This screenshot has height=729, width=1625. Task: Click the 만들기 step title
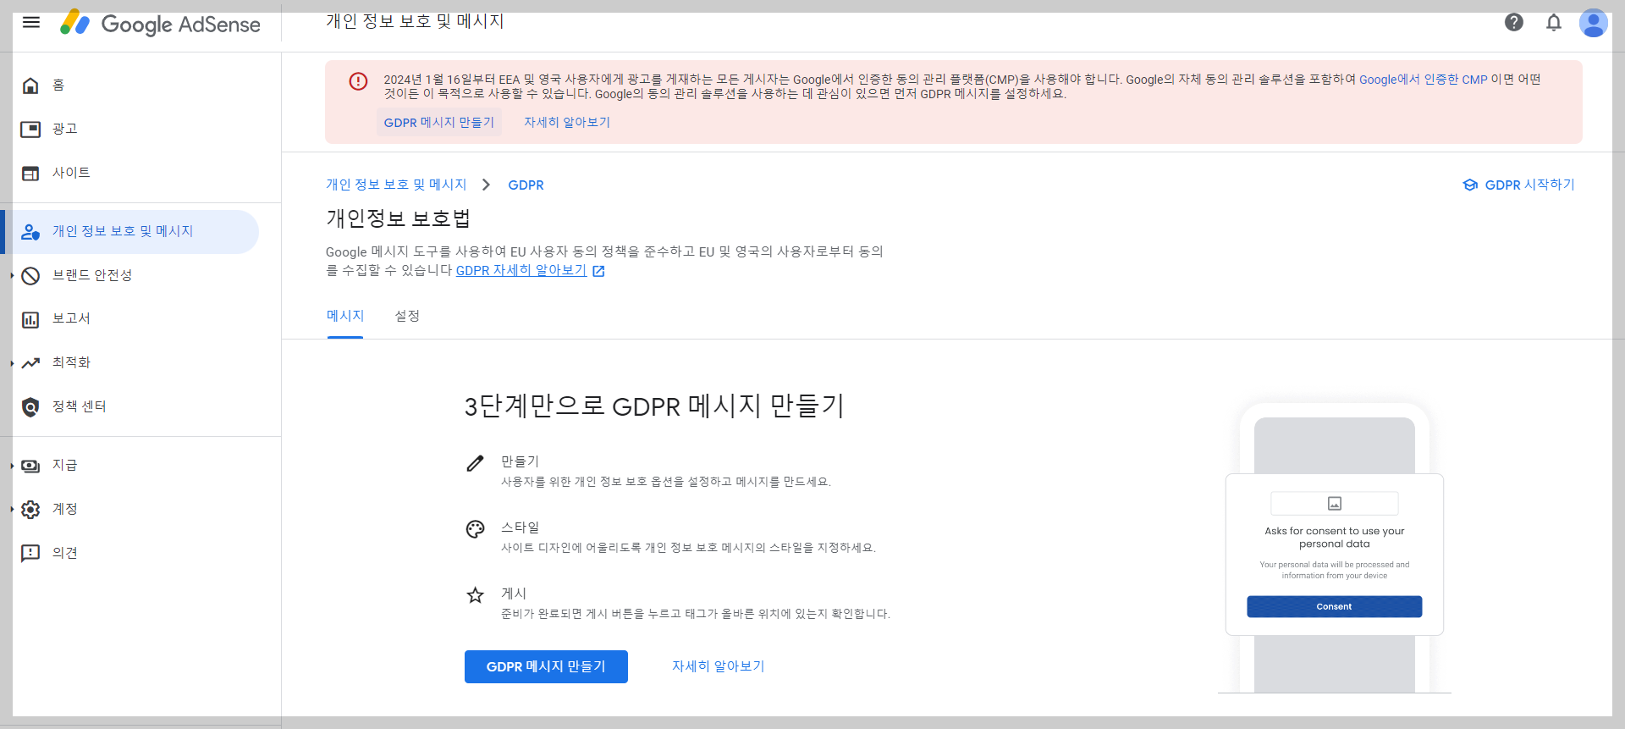pyautogui.click(x=520, y=461)
